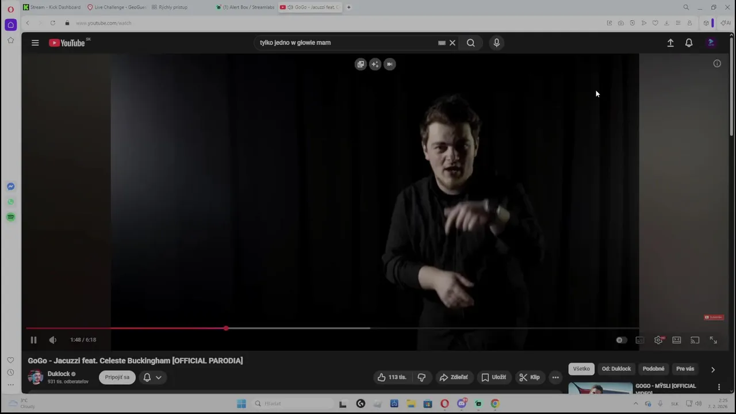Like the video with 113 tis.
Screen dimensions: 736x414
[392, 377]
